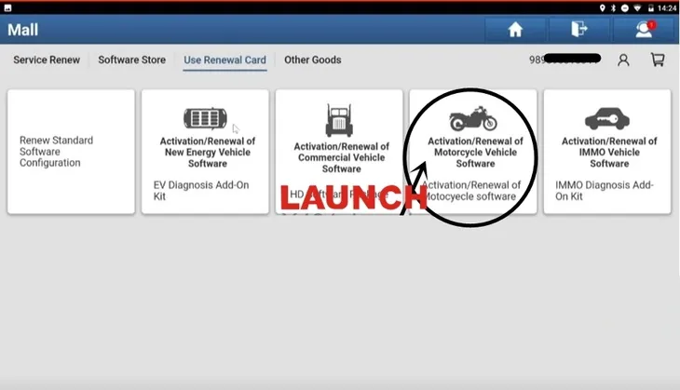Screen dimensions: 680x390
Task: Choose Activation/Renewal of Motorcycle Vehicle Software
Action: [473, 152]
